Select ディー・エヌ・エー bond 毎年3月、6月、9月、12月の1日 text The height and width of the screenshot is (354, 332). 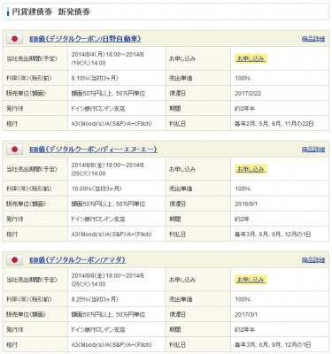click(x=273, y=235)
